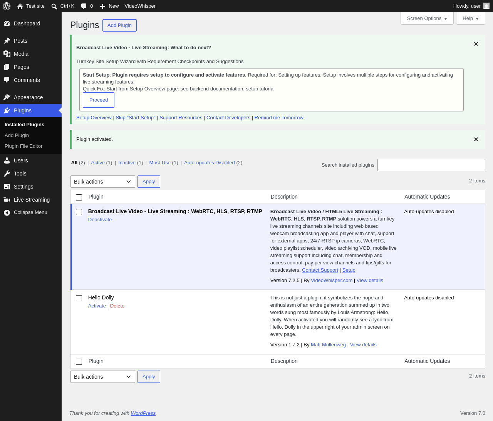The width and height of the screenshot is (493, 421).
Task: Dismiss the Broadcast Live Video setup notice
Action: click(476, 44)
